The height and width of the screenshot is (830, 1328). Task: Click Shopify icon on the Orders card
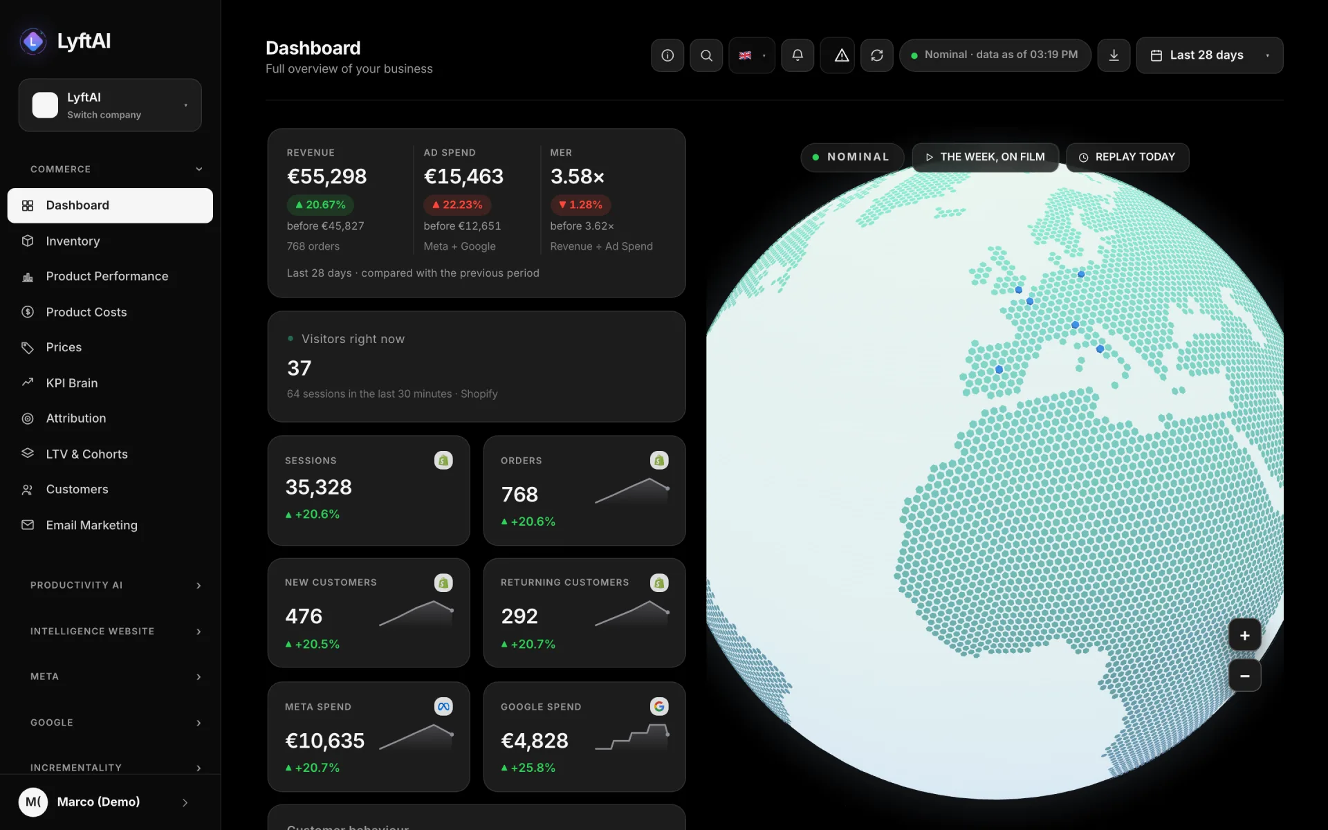pyautogui.click(x=659, y=460)
